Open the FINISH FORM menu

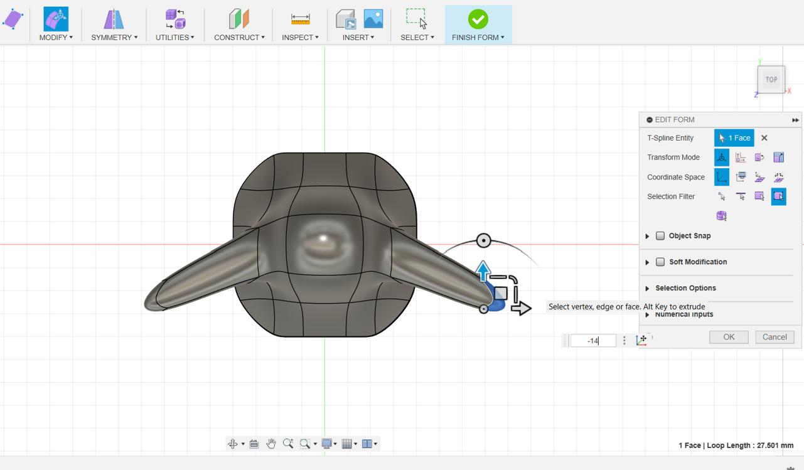pos(478,38)
